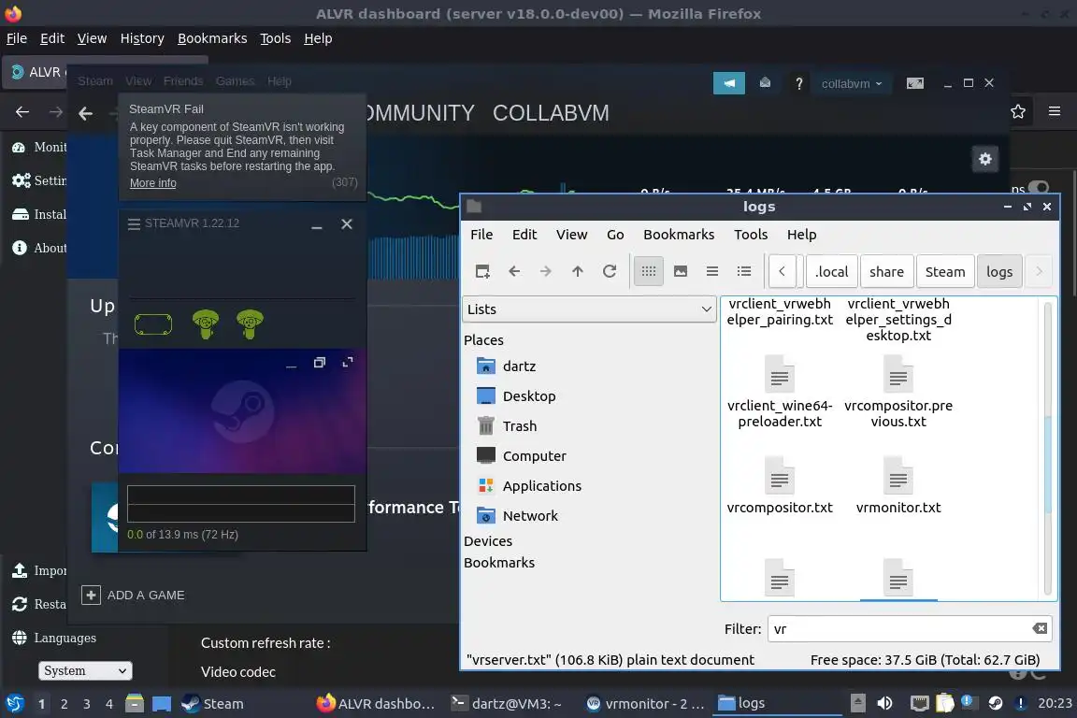Viewport: 1077px width, 718px height.
Task: Switch file manager to compact view
Action: [712, 271]
